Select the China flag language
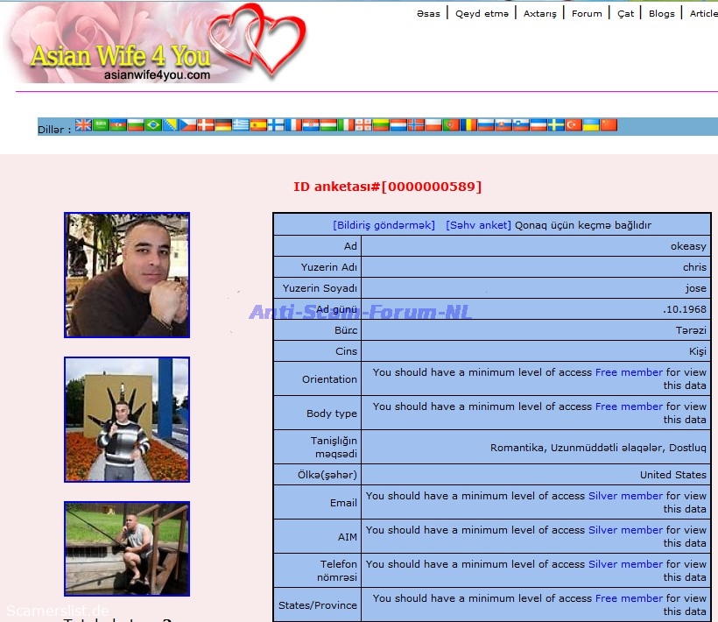 [x=609, y=125]
